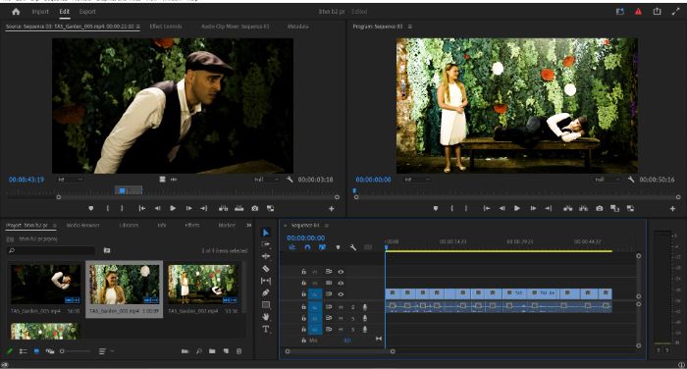
Task: Open Quick Export share icon
Action: 657,12
